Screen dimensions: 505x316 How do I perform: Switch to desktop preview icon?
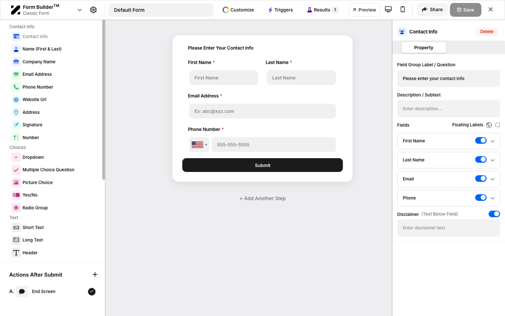pyautogui.click(x=388, y=10)
